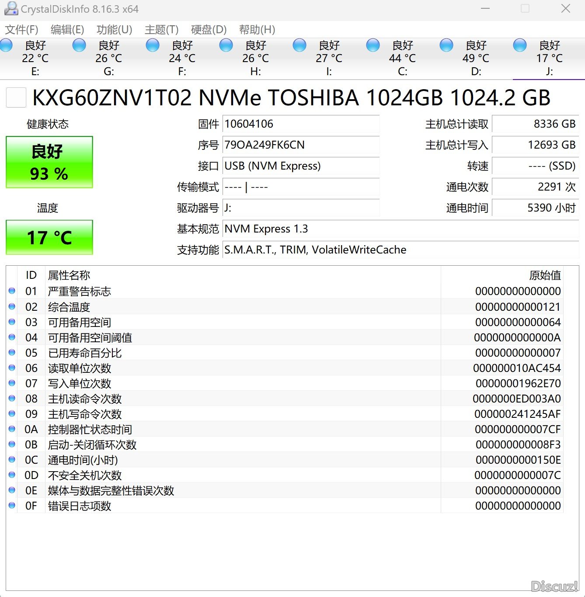
Task: Select the J: drive status icon
Action: (x=520, y=45)
